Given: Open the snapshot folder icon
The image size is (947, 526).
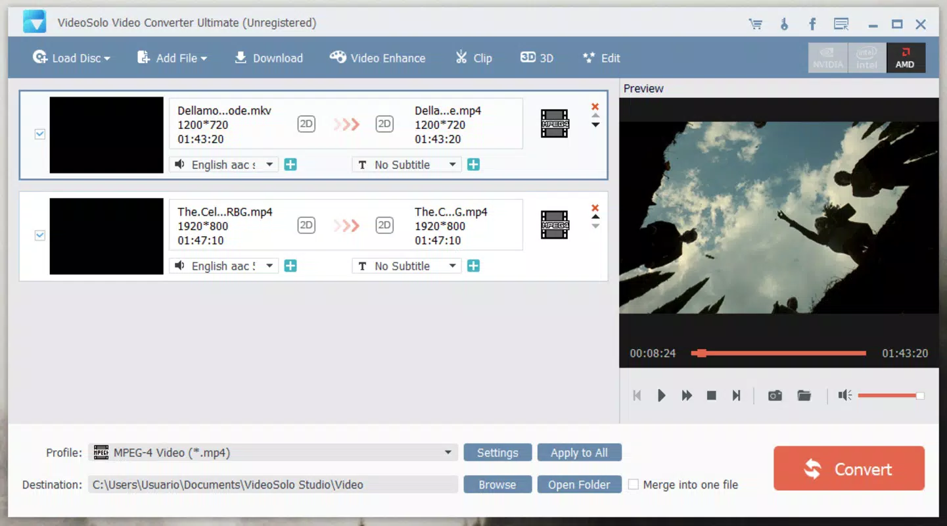Looking at the screenshot, I should (804, 395).
